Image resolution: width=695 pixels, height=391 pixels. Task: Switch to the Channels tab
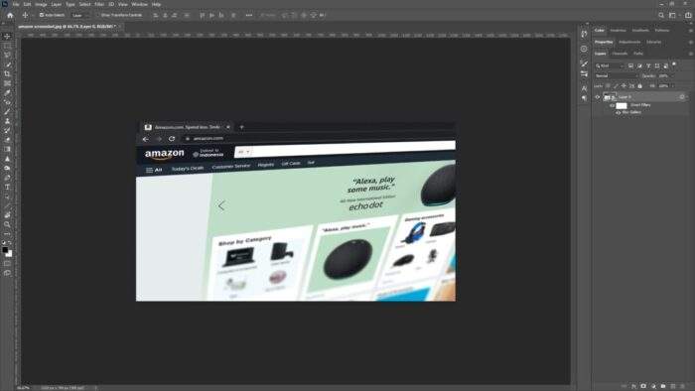[620, 54]
